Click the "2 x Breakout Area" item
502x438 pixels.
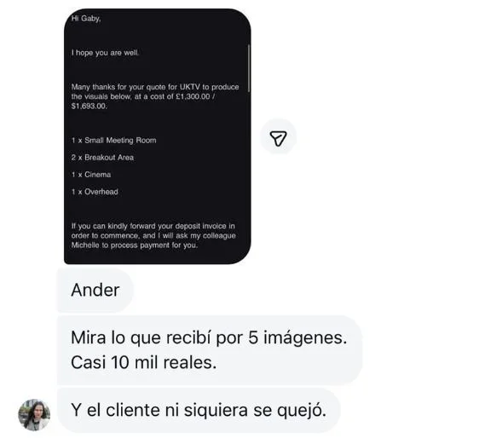pos(102,158)
